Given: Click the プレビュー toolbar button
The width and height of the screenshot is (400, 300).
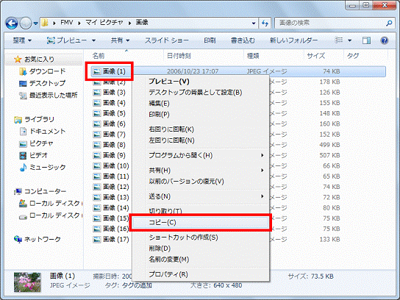Looking at the screenshot, I should pyautogui.click(x=67, y=40).
